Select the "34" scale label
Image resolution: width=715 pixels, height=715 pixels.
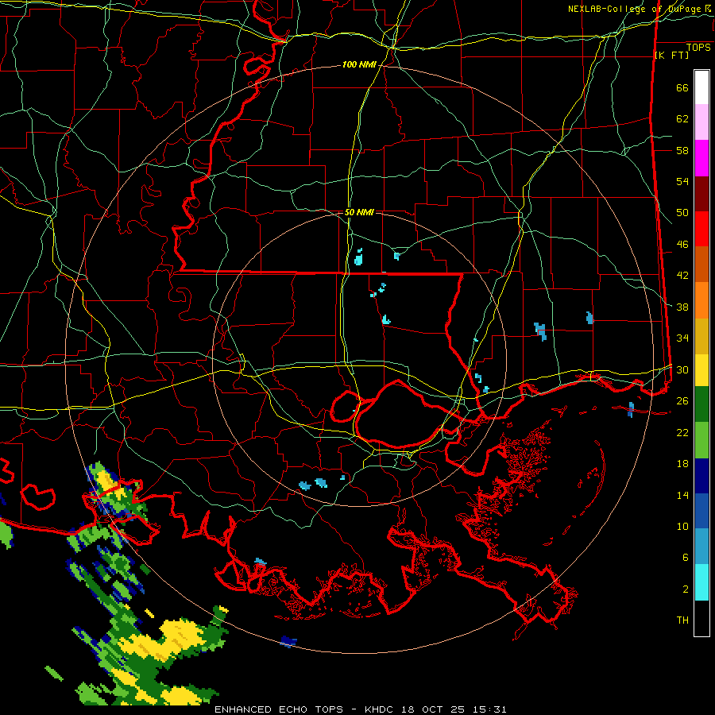682,338
